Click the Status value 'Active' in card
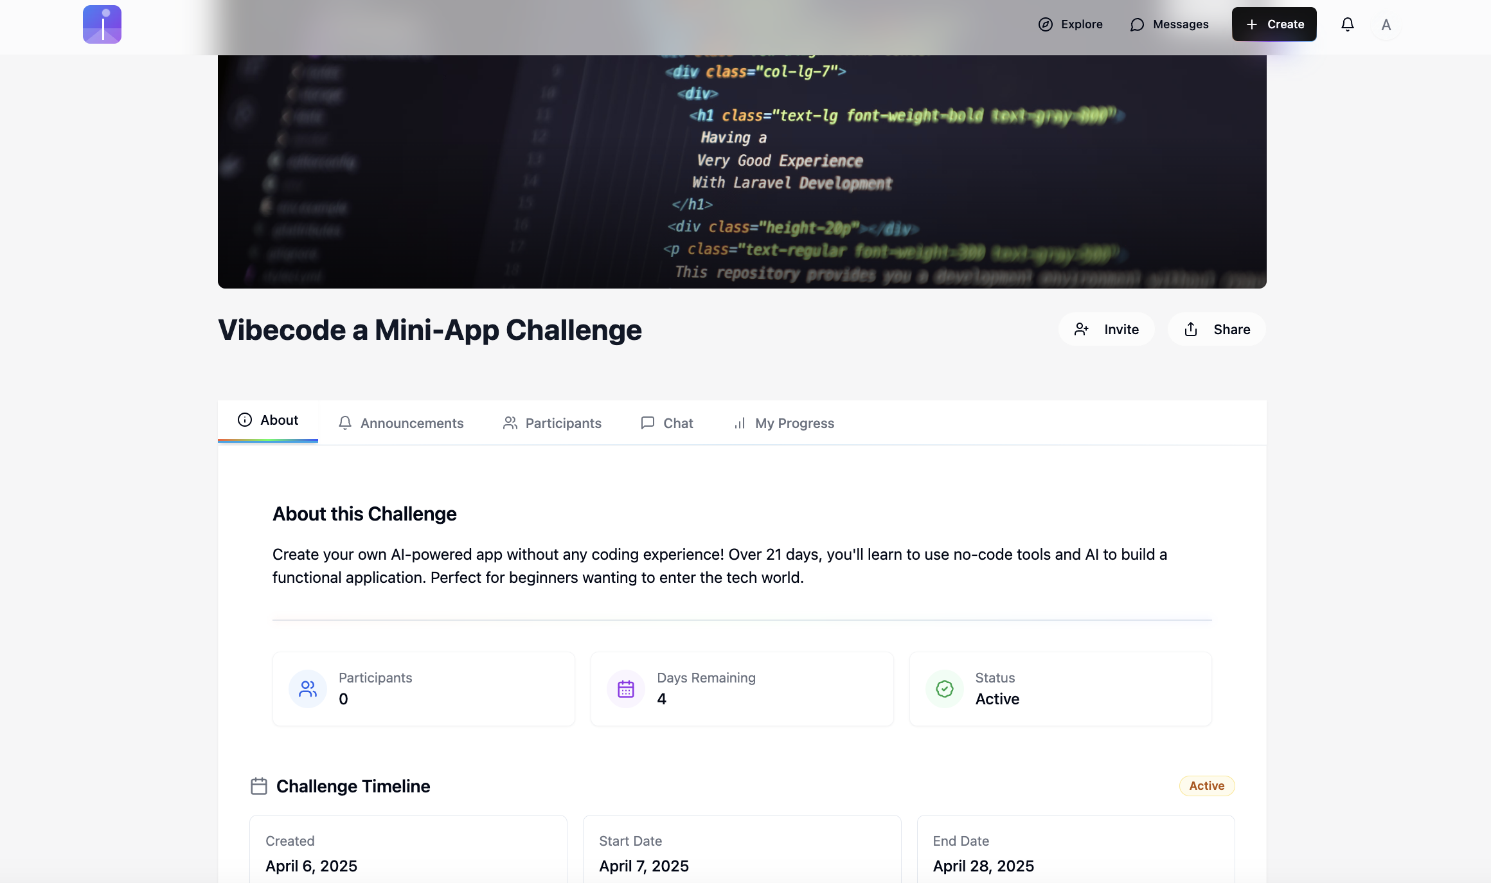 coord(997,699)
